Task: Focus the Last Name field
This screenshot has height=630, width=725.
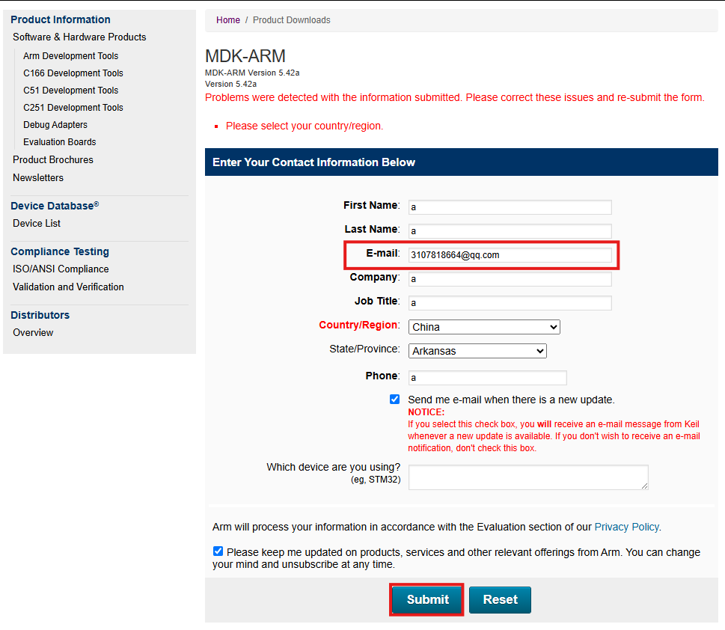Action: (510, 230)
